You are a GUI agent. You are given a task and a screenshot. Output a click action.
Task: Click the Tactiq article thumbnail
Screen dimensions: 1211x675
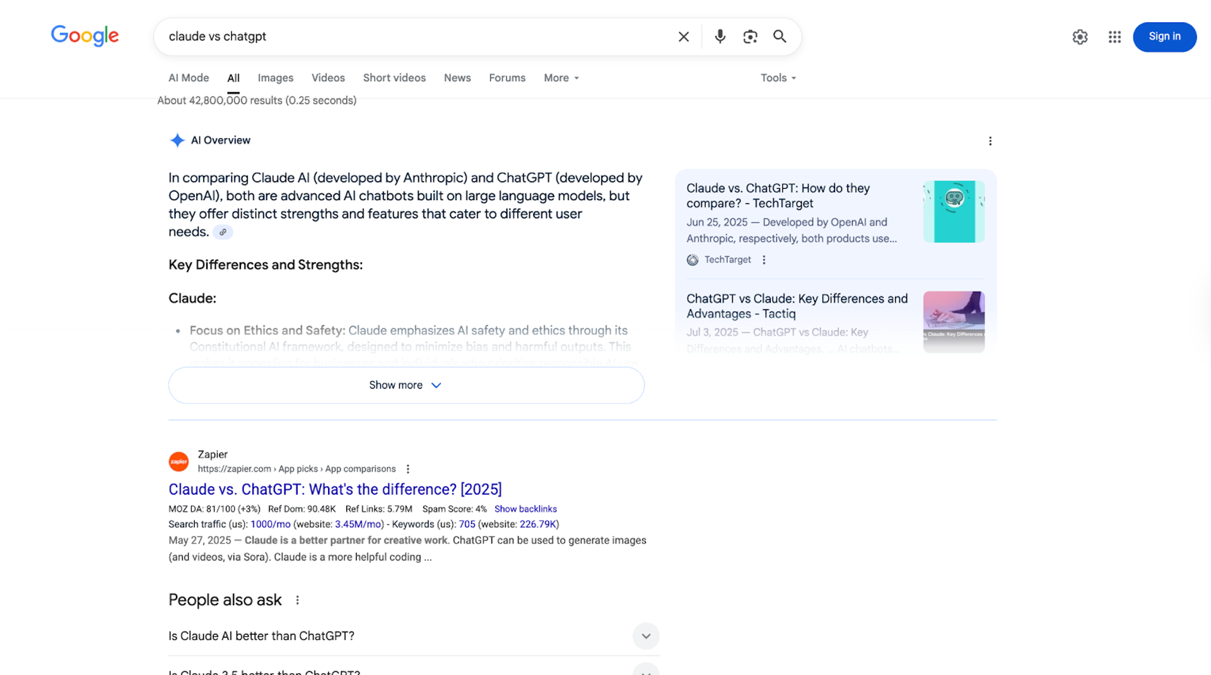[954, 322]
